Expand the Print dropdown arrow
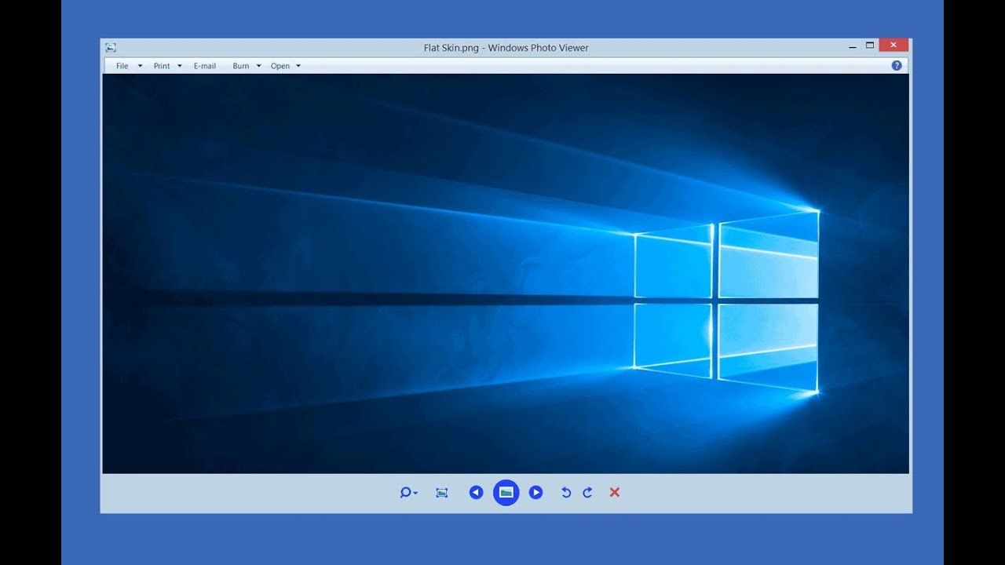Viewport: 1005px width, 565px height. point(180,66)
